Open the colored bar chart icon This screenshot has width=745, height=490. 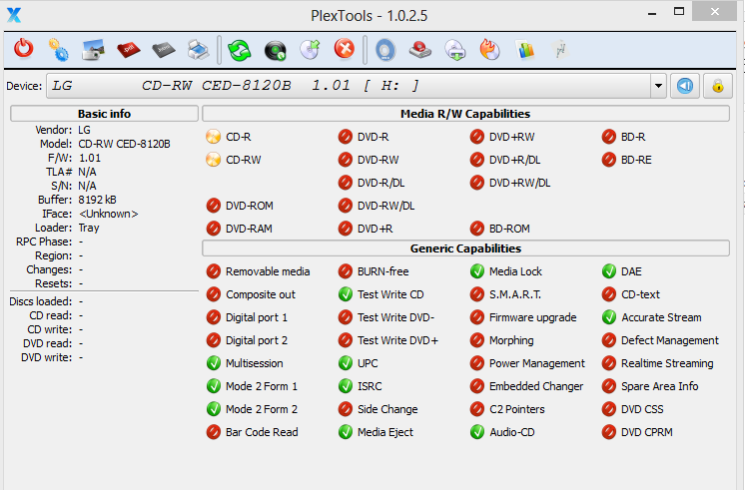click(525, 49)
